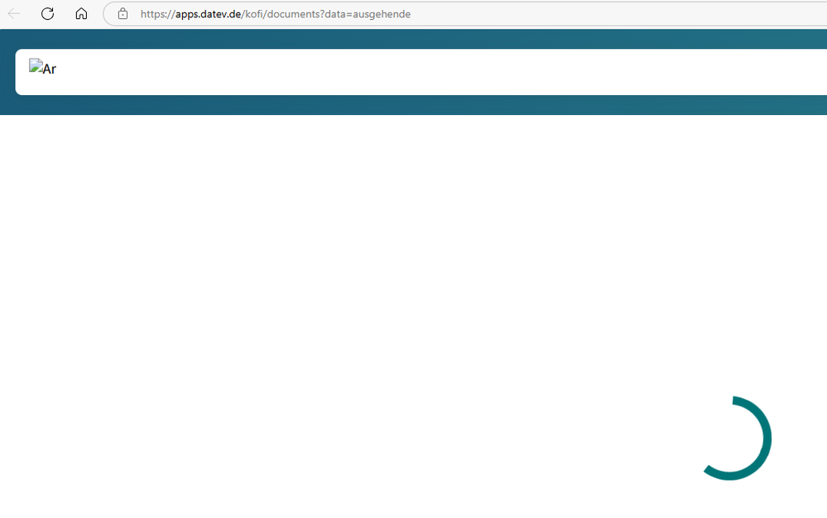827x518 pixels.
Task: Click empty address bar space after URL
Action: 621,14
